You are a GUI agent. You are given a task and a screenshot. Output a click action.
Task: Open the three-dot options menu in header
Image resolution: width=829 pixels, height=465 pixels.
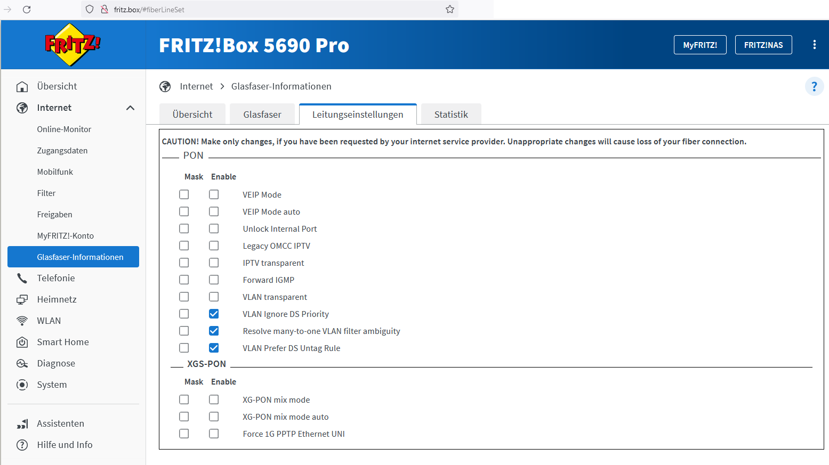point(814,45)
